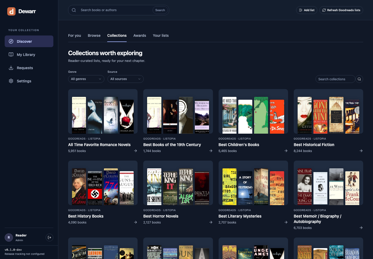Click the Settings gear icon
373x259 pixels.
[x=11, y=81]
